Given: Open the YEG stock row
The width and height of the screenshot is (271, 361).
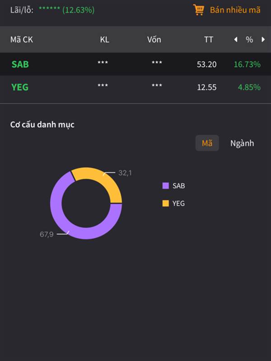Looking at the screenshot, I should 20,87.
